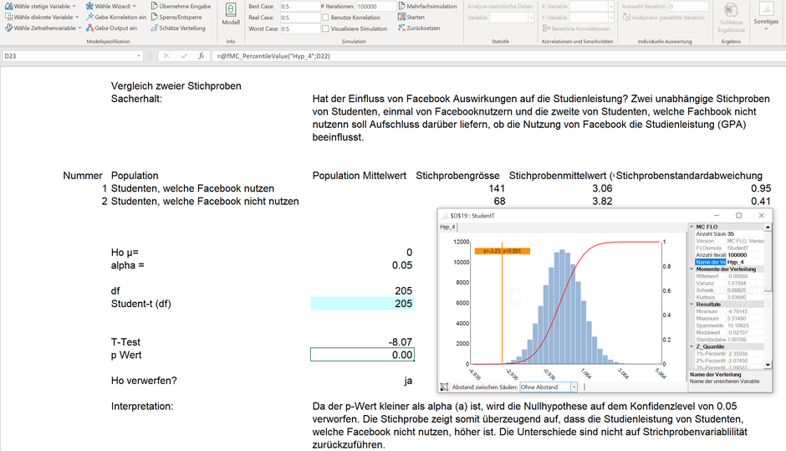Expand the Sonstiges dropdown chevron

[766, 29]
